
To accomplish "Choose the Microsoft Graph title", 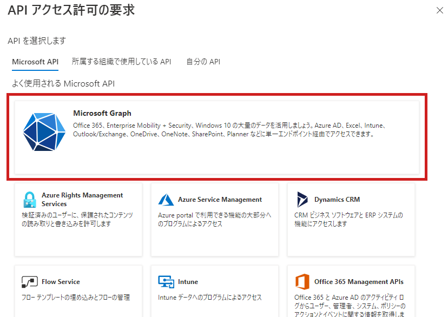I will (102, 113).
